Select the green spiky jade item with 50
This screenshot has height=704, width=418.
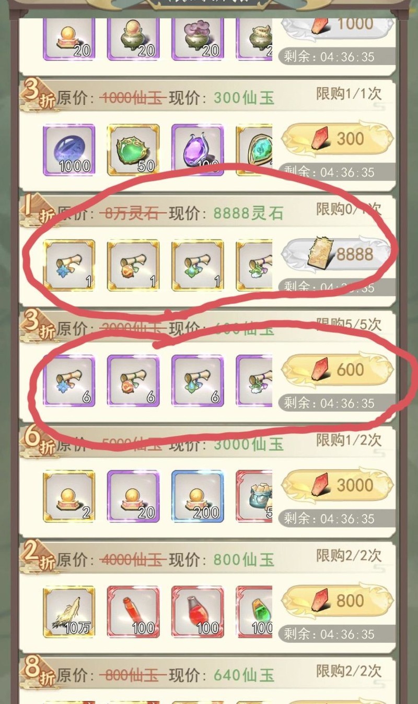coord(133,150)
